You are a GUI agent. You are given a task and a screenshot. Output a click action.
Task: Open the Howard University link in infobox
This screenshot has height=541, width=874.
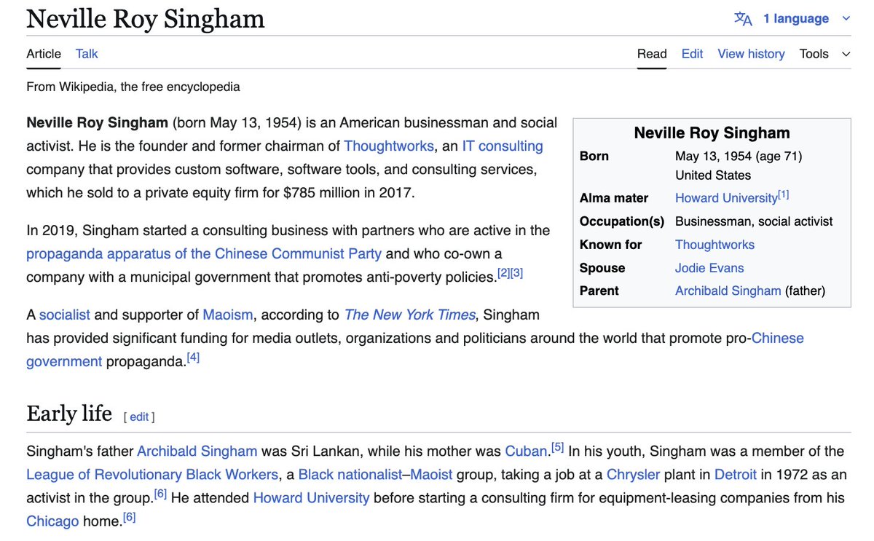[x=726, y=198]
